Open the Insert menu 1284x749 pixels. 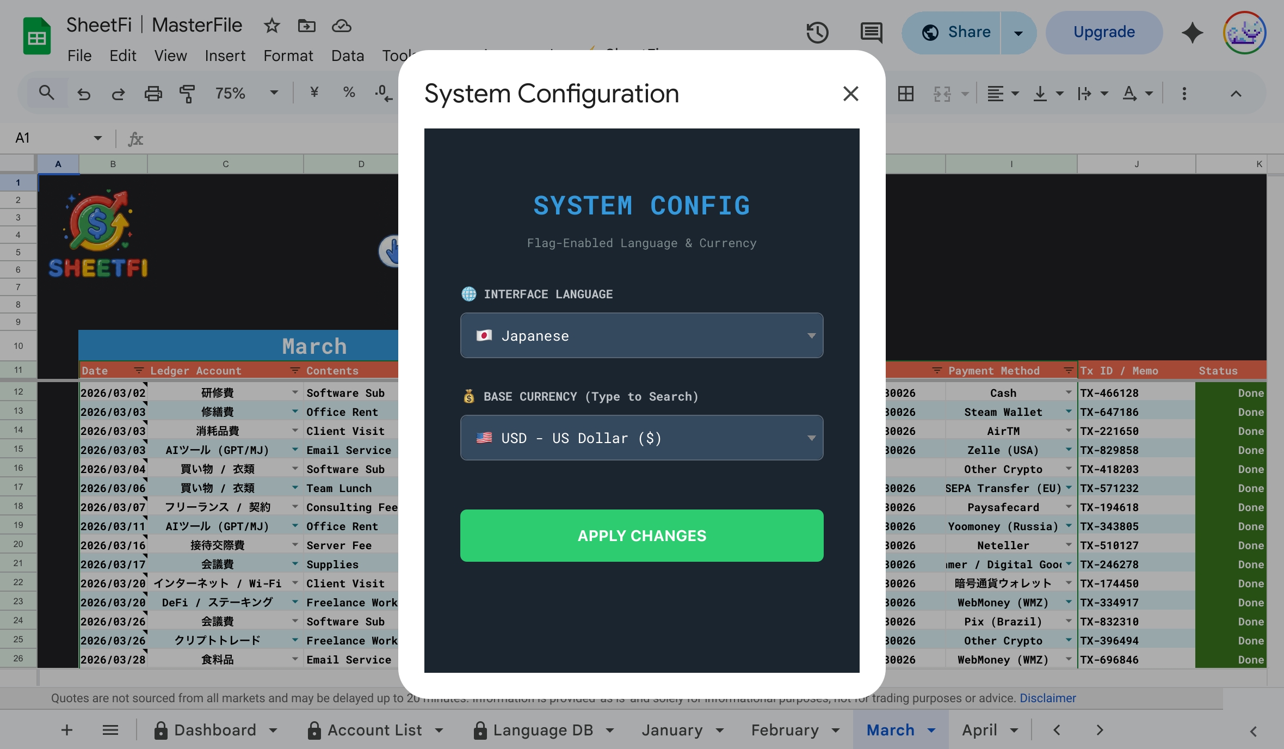[225, 56]
